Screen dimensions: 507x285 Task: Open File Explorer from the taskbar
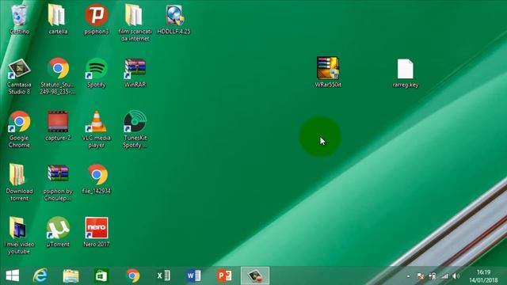(71, 276)
